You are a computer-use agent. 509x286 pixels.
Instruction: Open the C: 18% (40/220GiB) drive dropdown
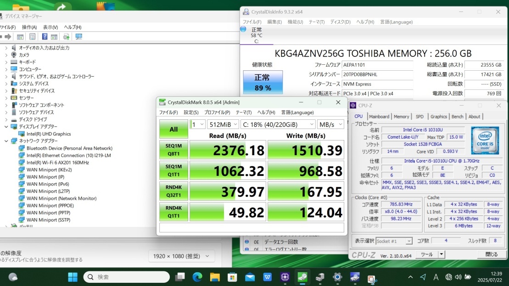pos(278,124)
